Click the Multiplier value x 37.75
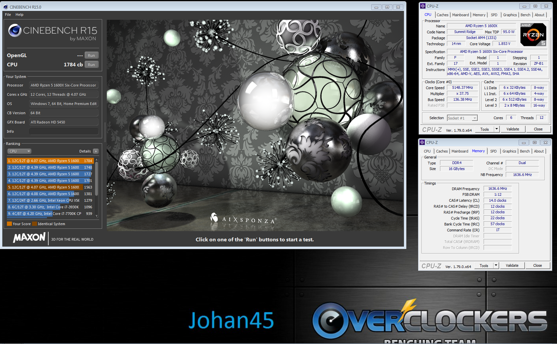 (462, 94)
